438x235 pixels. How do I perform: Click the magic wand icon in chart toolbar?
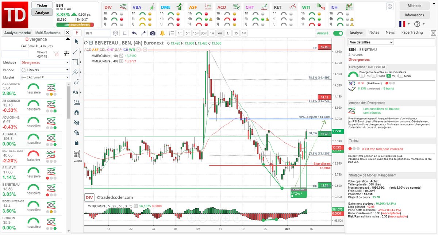pos(143,33)
